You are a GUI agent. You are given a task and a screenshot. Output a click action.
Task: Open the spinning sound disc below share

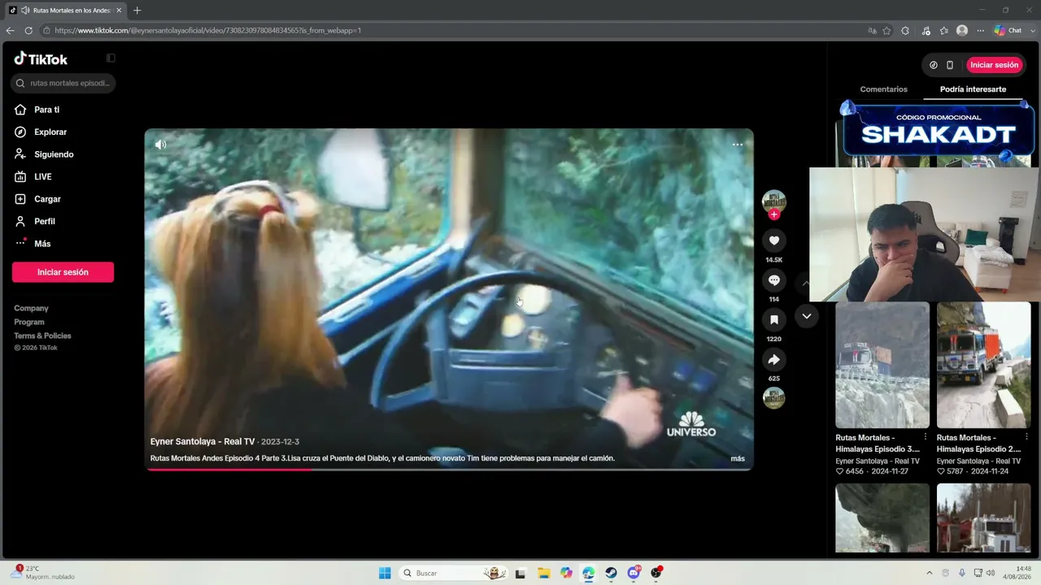pos(773,397)
